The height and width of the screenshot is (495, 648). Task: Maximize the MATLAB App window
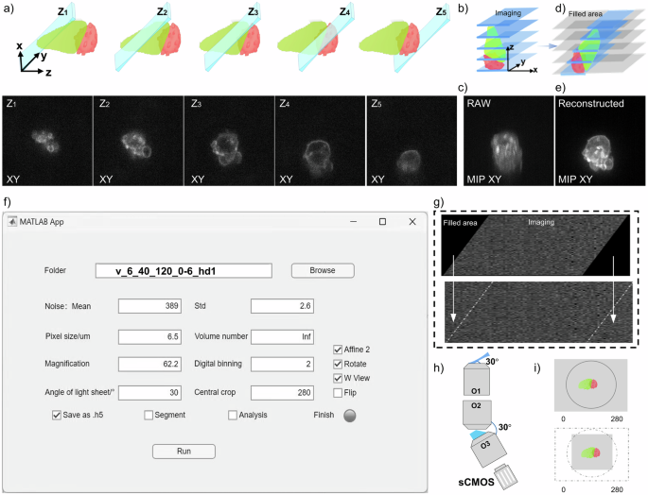click(382, 221)
